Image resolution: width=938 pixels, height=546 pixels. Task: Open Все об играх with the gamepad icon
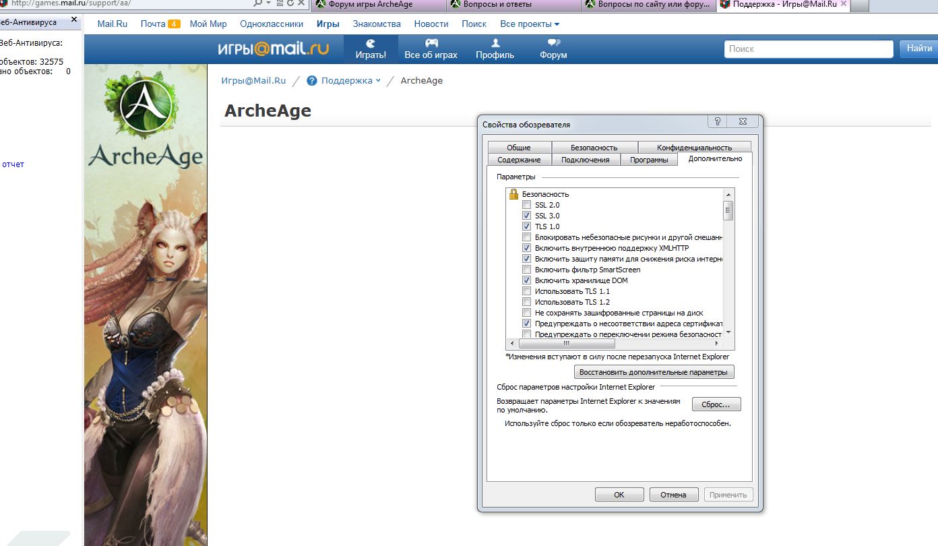pyautogui.click(x=431, y=49)
